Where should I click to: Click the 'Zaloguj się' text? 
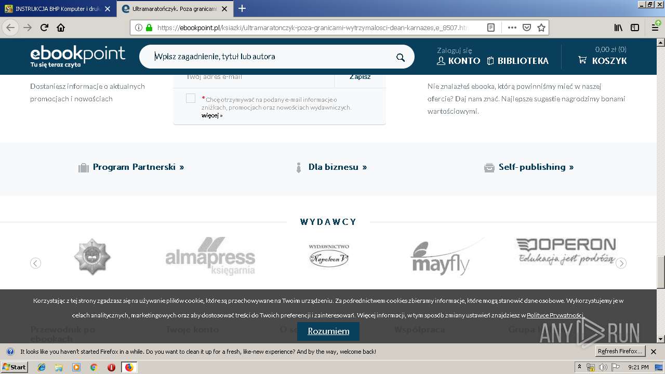[x=454, y=50]
